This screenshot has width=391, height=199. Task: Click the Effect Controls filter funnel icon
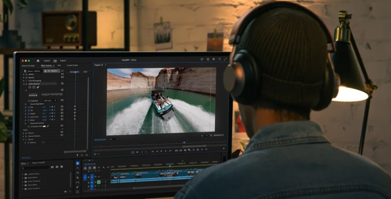[x=77, y=155]
